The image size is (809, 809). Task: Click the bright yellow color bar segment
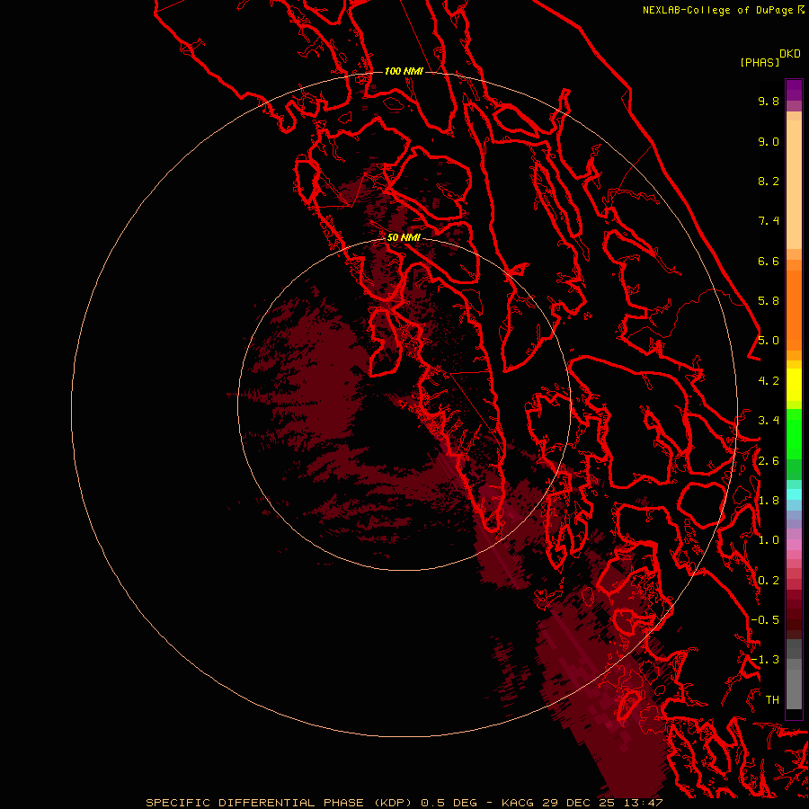(x=794, y=385)
